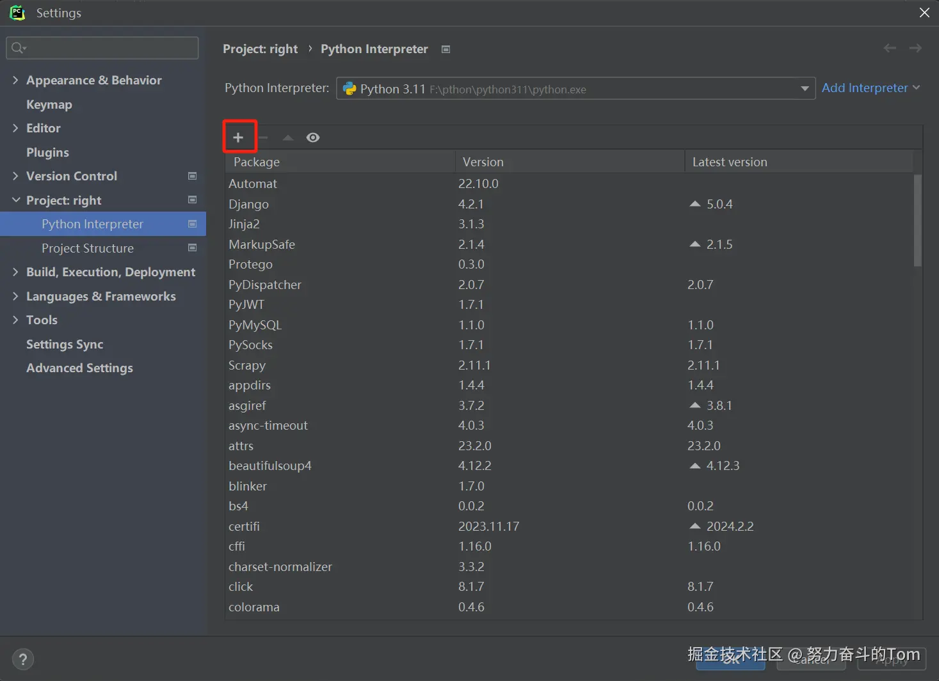Select the Scrapy package row
This screenshot has width=939, height=681.
[x=570, y=365]
